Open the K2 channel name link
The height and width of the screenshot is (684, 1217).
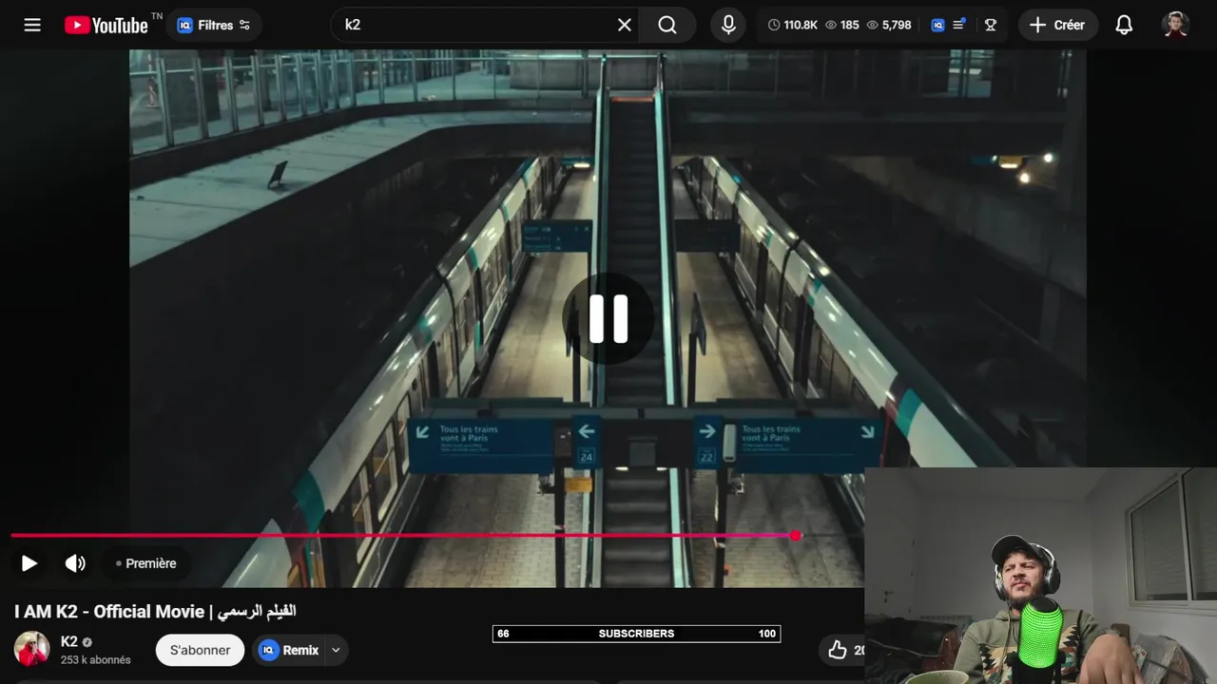click(68, 641)
